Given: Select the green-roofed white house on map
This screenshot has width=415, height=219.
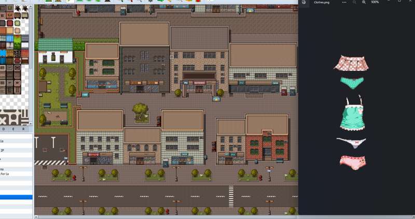Looking at the screenshot, I should tap(55, 52).
